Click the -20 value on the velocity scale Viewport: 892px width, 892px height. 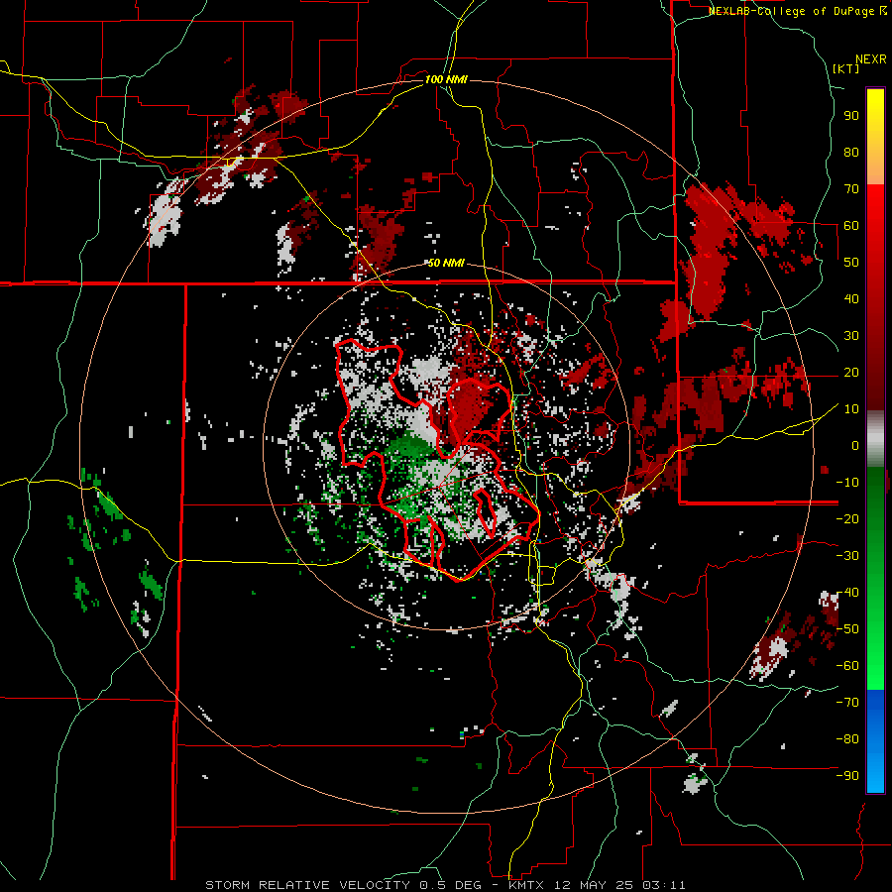coord(847,519)
